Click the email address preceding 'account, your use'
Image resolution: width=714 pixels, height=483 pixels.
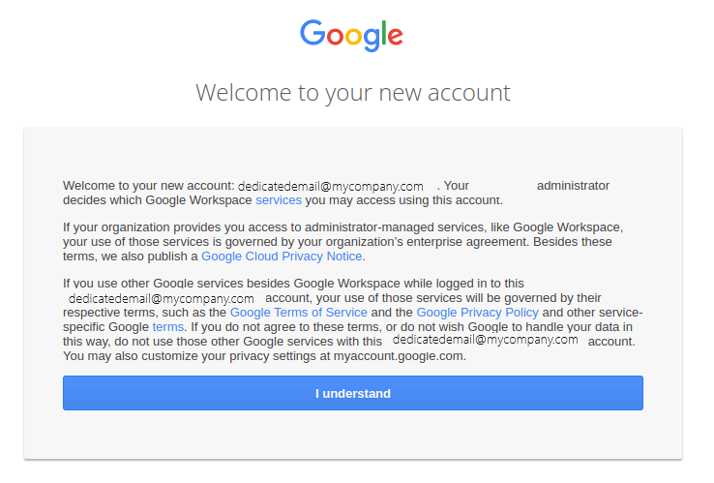coord(162,298)
